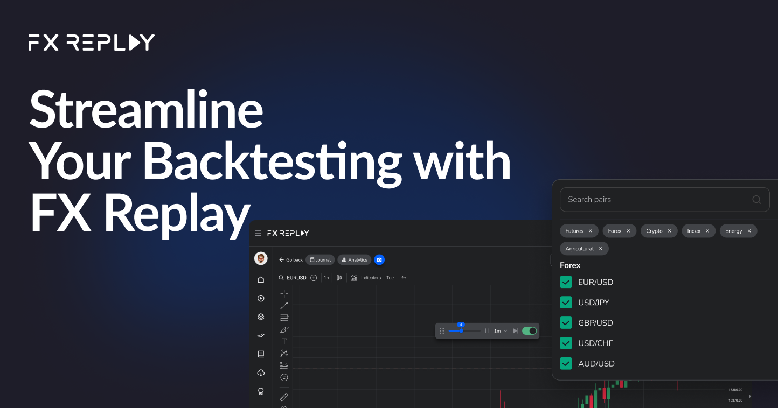This screenshot has height=408, width=778.
Task: Select the text annotation tool
Action: point(284,341)
